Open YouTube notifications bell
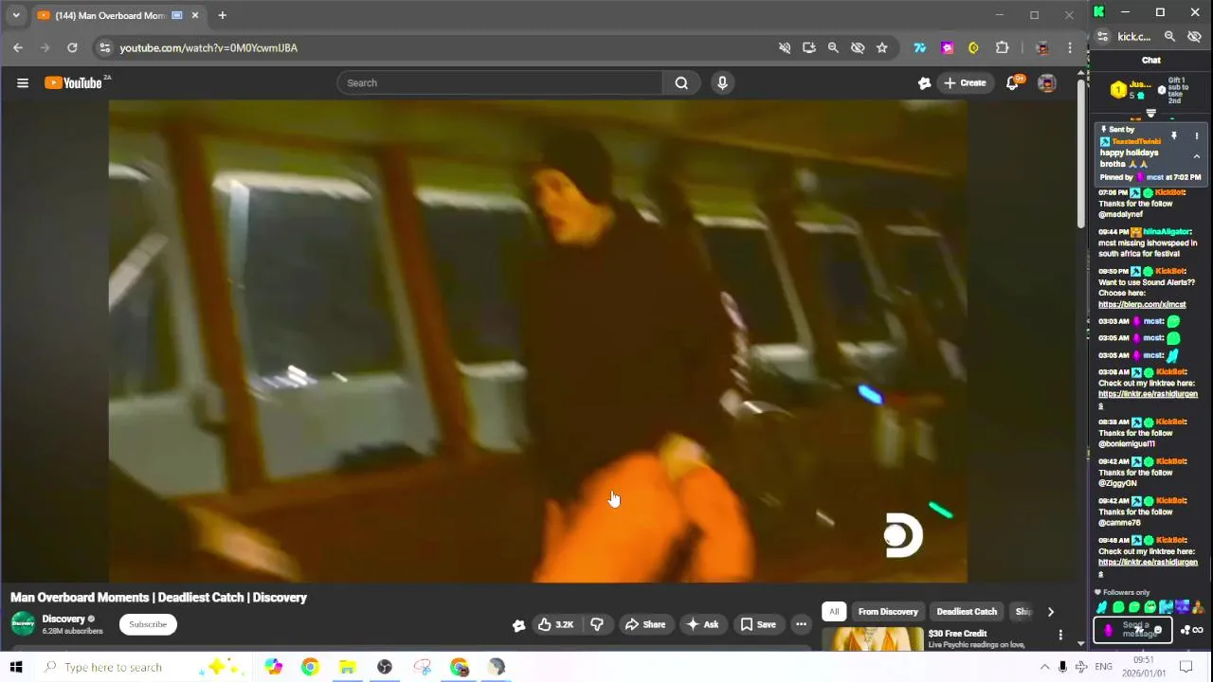Screen dimensions: 1213x682 coord(1012,83)
